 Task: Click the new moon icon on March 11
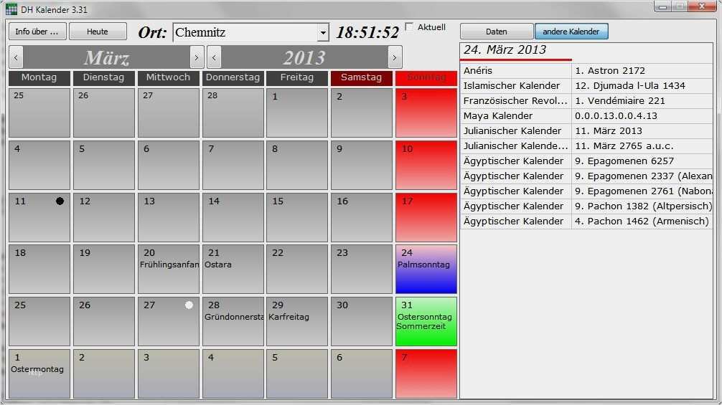[x=60, y=201]
